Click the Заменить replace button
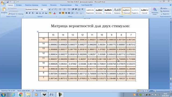 pos(165,11)
